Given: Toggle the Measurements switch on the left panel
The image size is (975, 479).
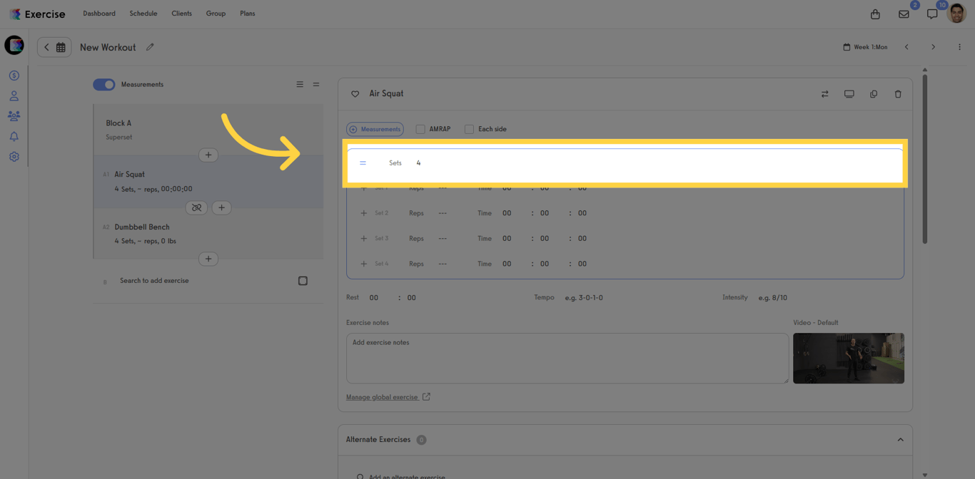Looking at the screenshot, I should [103, 84].
